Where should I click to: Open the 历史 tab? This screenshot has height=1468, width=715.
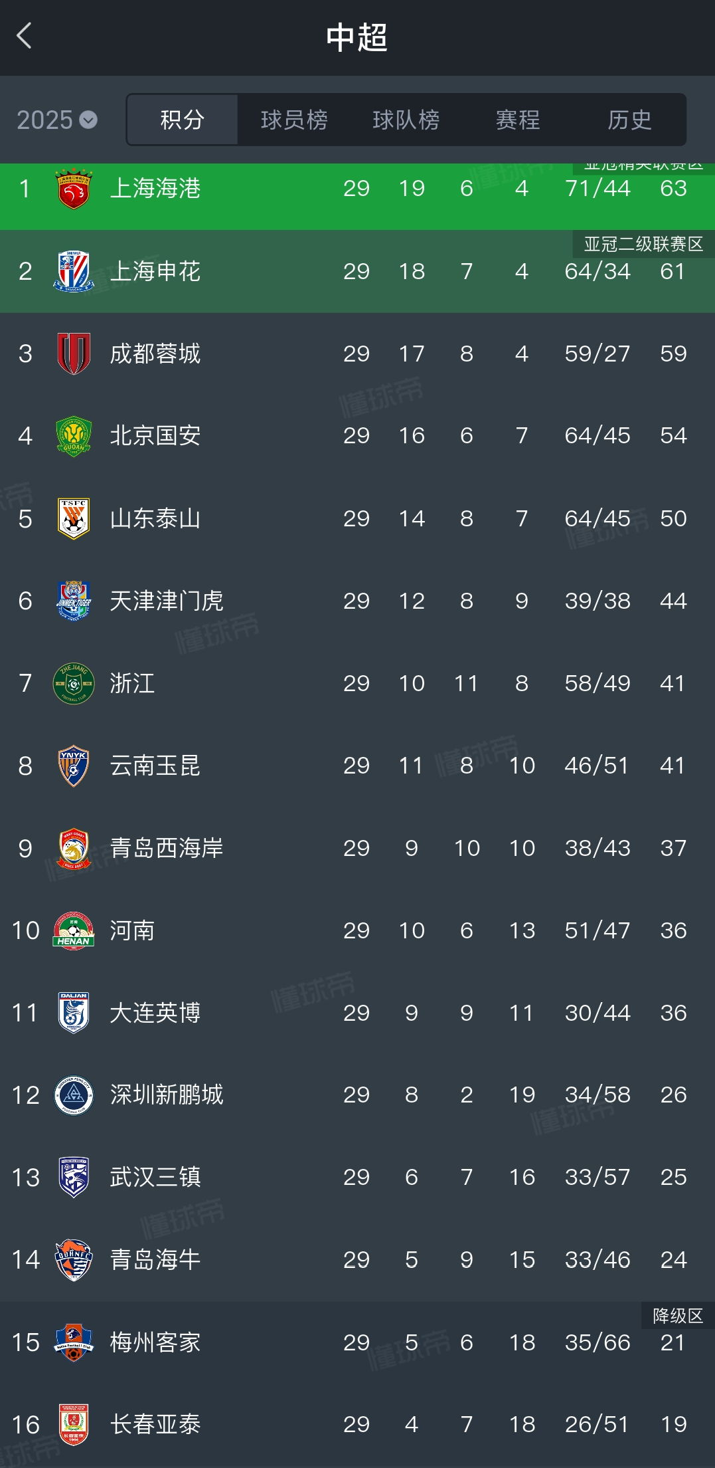point(629,120)
